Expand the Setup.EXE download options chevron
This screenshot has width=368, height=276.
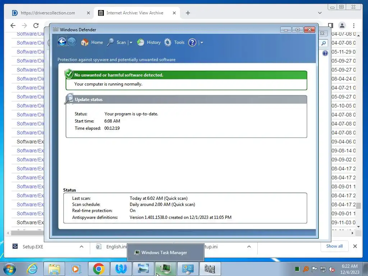tap(82, 247)
